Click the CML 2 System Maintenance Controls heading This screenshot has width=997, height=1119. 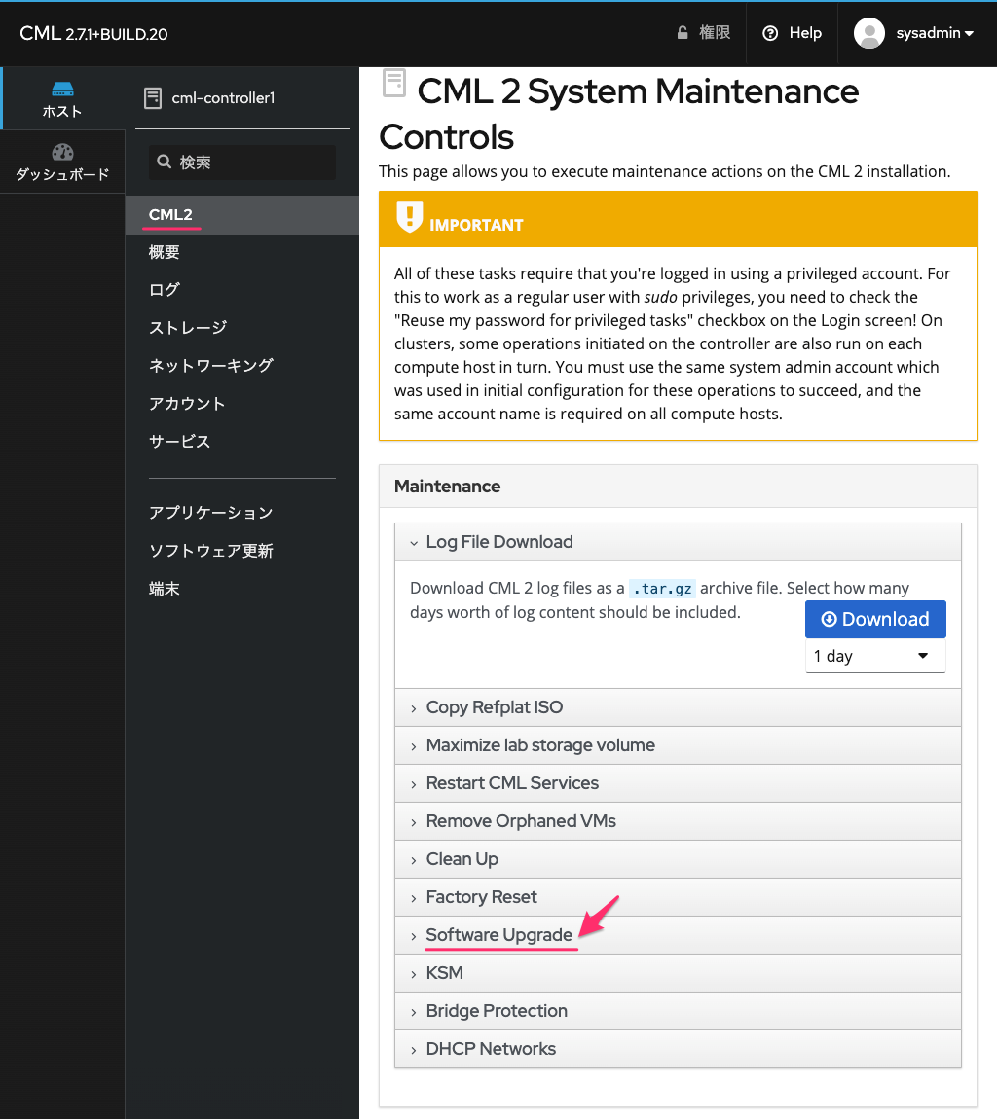(619, 114)
